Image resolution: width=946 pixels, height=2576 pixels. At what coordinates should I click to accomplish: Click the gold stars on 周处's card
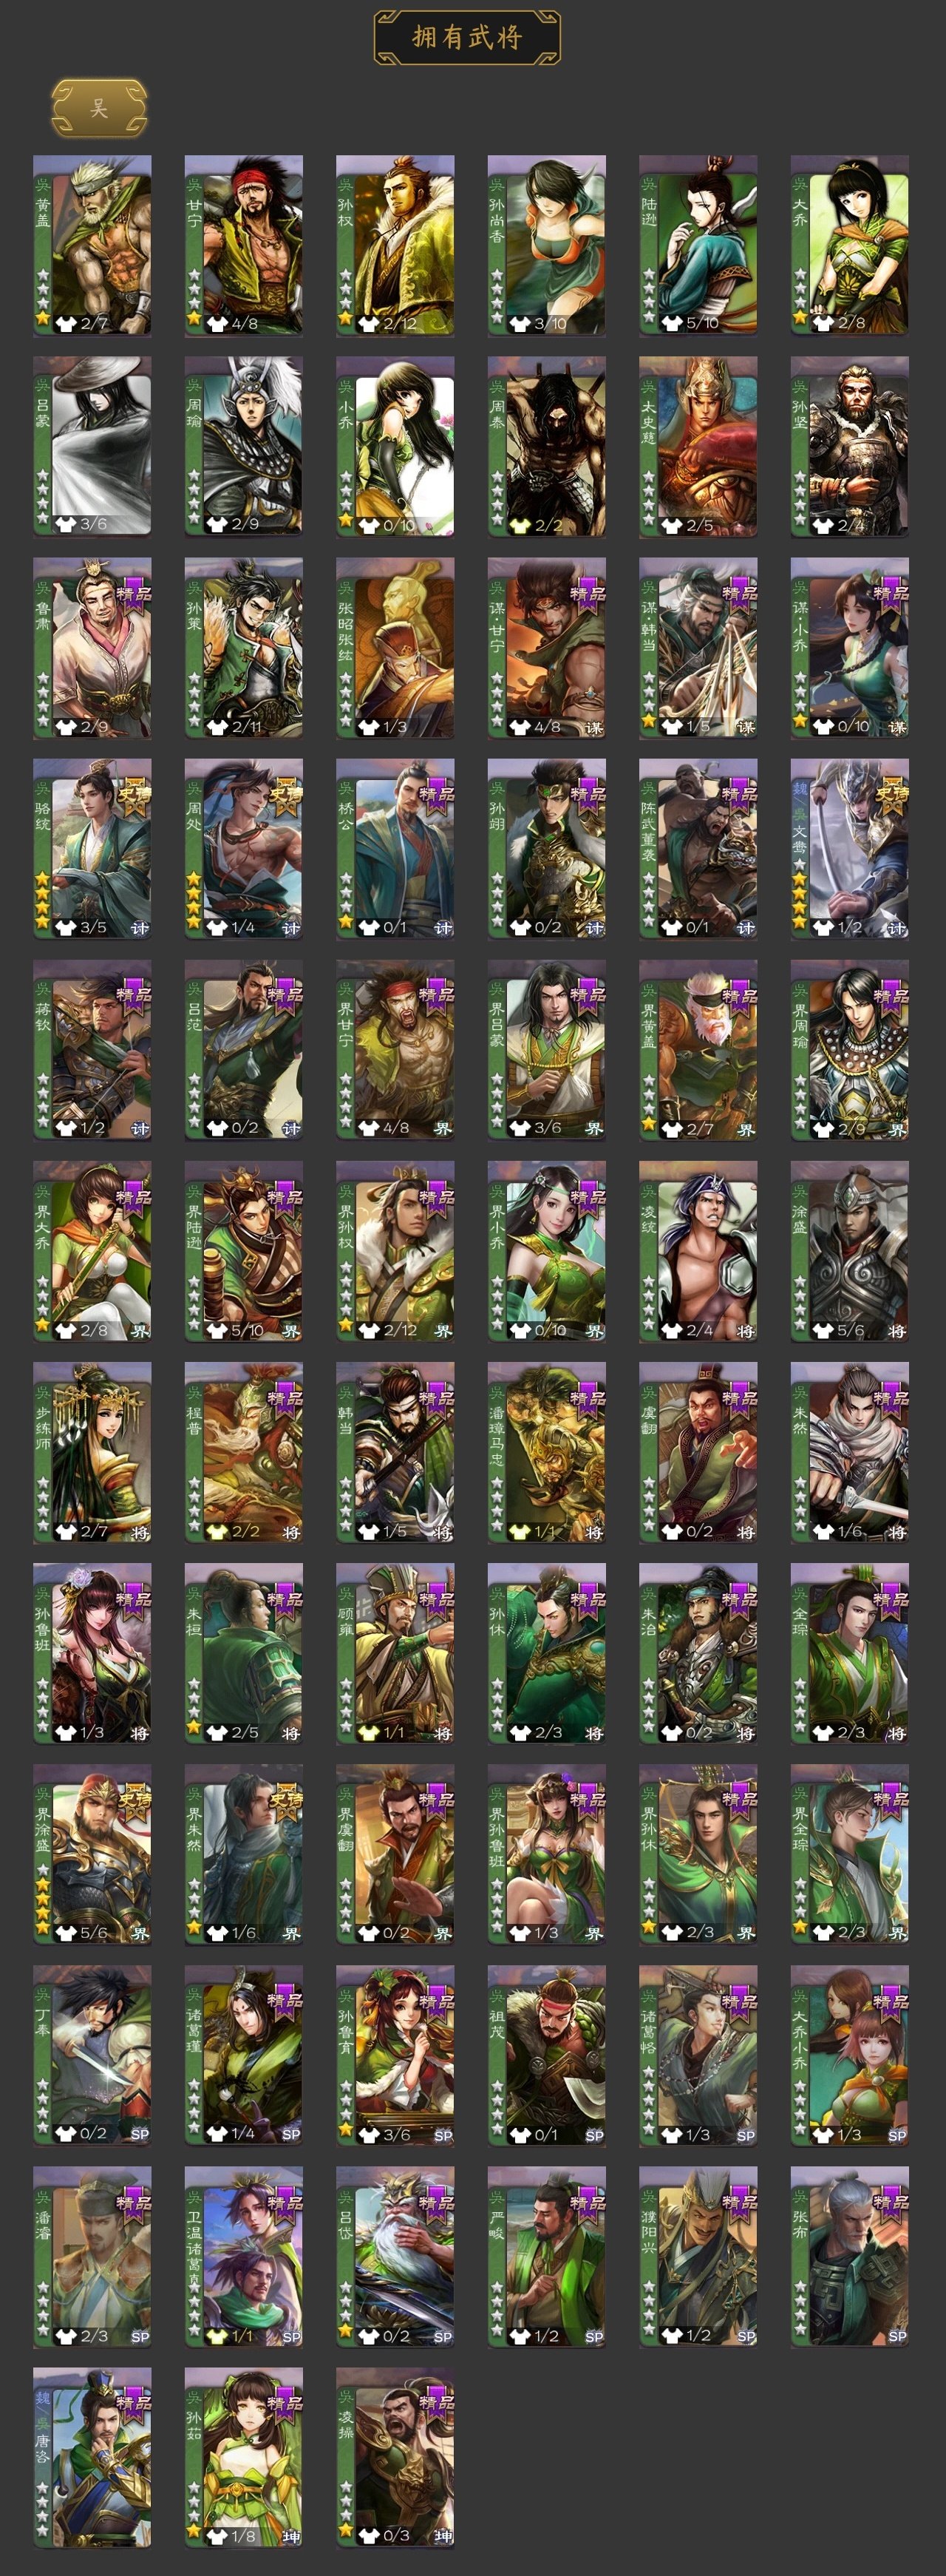point(194,901)
